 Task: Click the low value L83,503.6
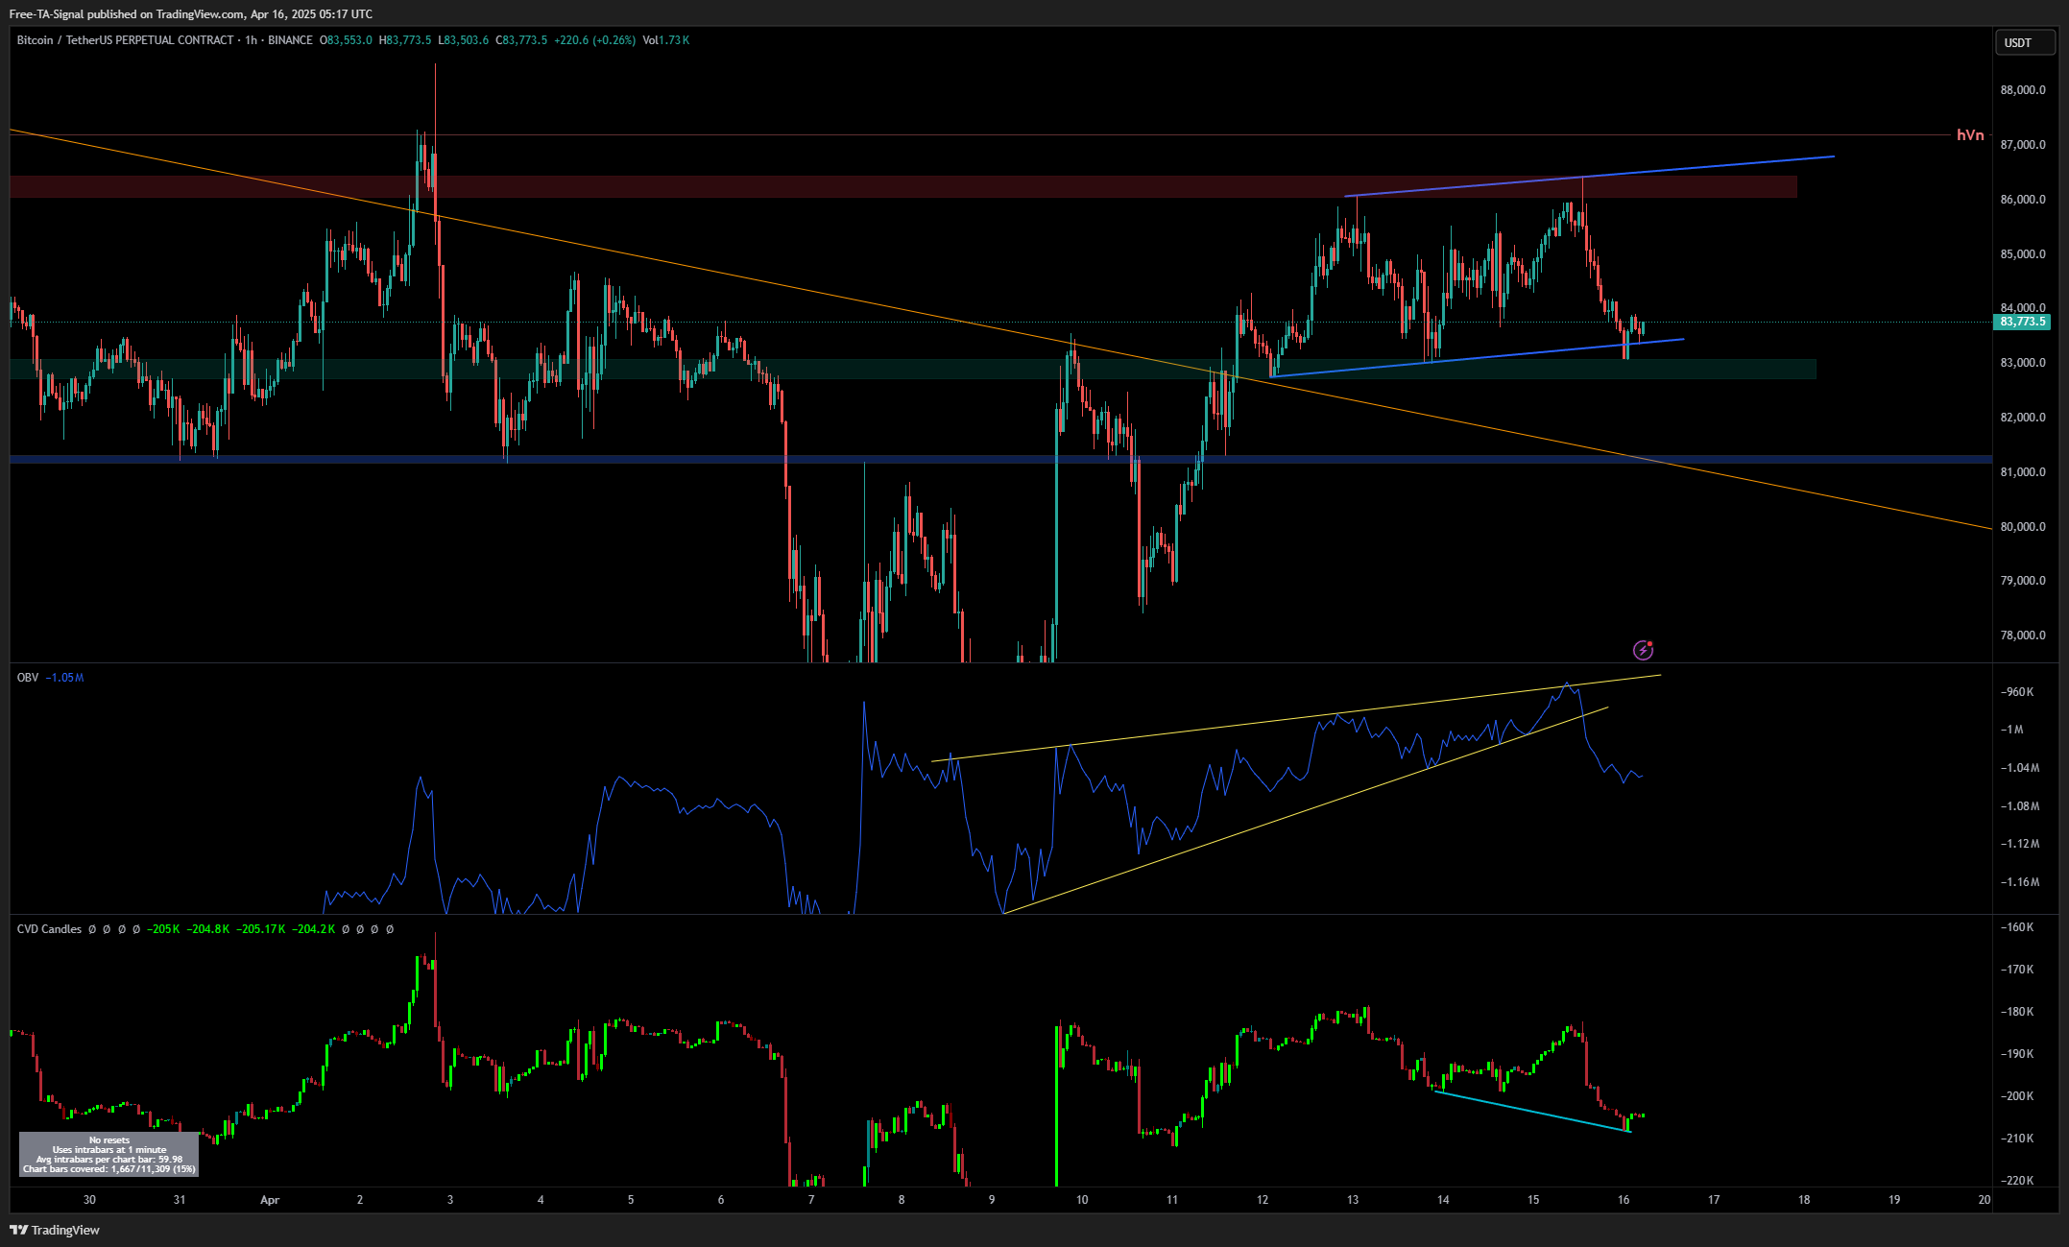pyautogui.click(x=464, y=40)
